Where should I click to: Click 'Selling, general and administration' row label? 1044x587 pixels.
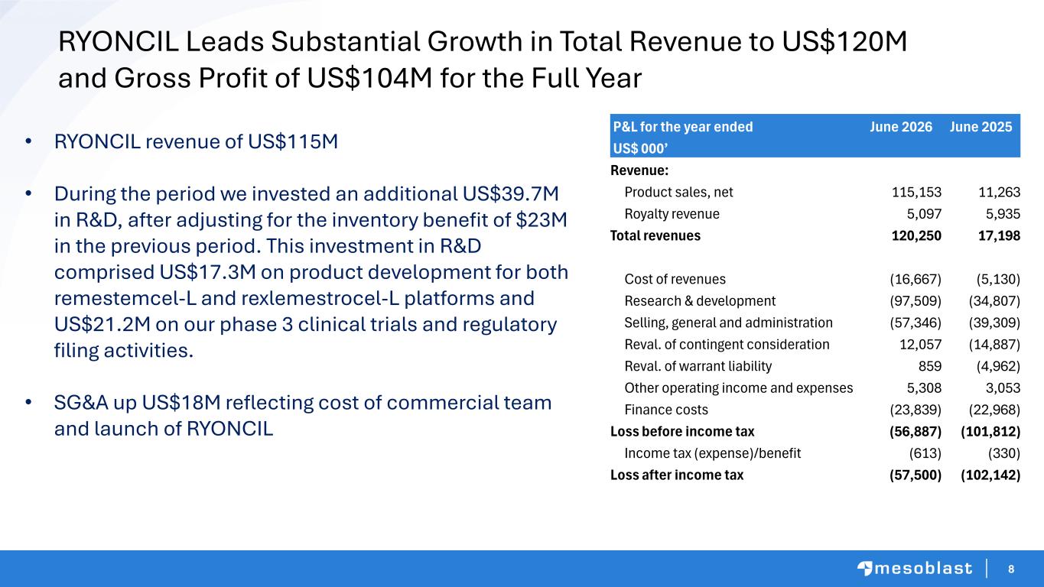tap(728, 323)
